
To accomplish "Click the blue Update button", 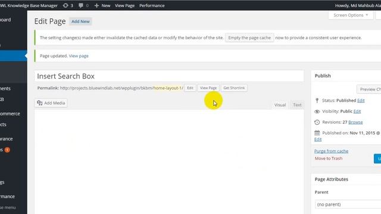I will click(x=377, y=159).
